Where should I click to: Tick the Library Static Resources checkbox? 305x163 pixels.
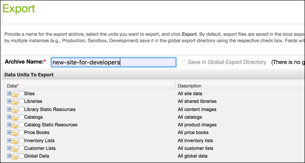point(21,109)
